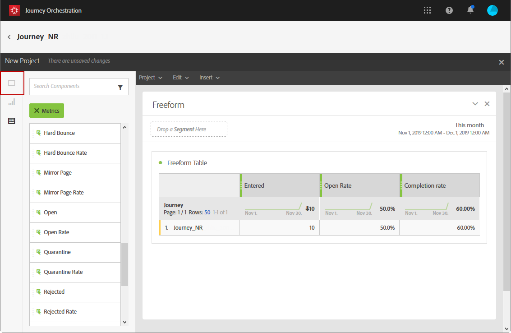The image size is (511, 333).
Task: Close the New Project workspace
Action: pos(501,62)
